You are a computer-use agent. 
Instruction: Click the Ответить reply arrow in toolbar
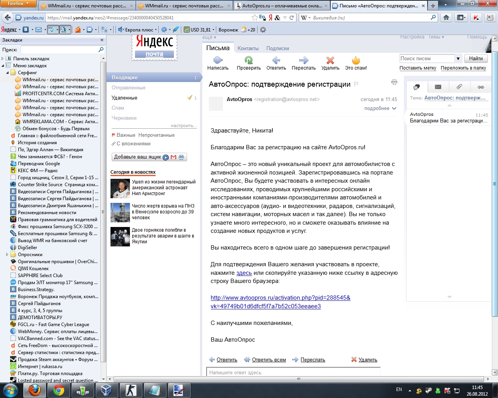coord(276,60)
